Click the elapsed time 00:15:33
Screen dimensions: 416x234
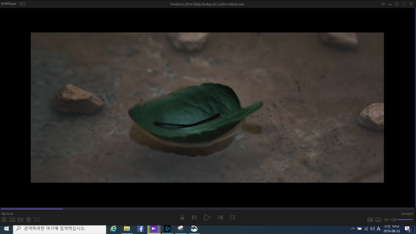point(7,214)
